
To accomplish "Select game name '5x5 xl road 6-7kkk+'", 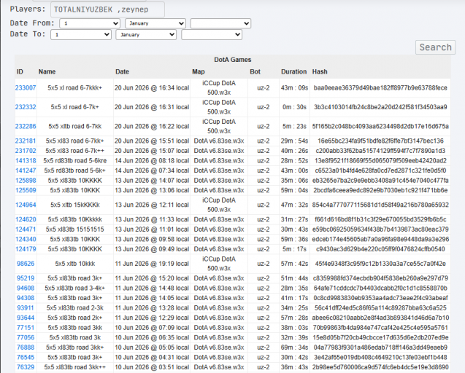I will [74, 88].
